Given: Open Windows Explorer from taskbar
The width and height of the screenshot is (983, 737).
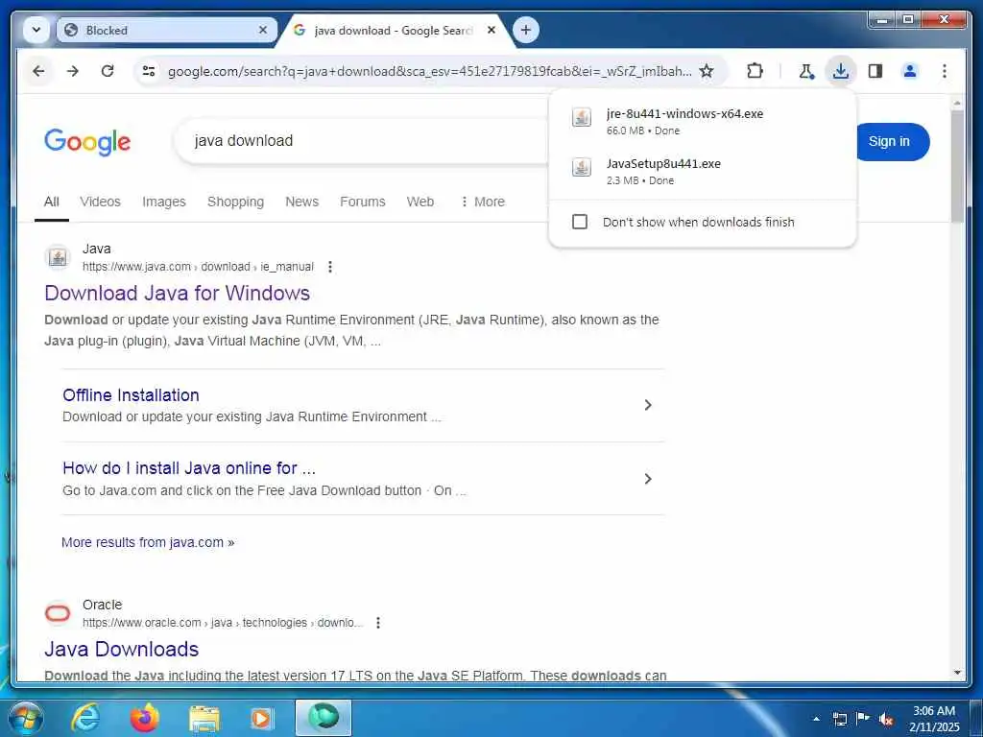Looking at the screenshot, I should click(x=204, y=718).
